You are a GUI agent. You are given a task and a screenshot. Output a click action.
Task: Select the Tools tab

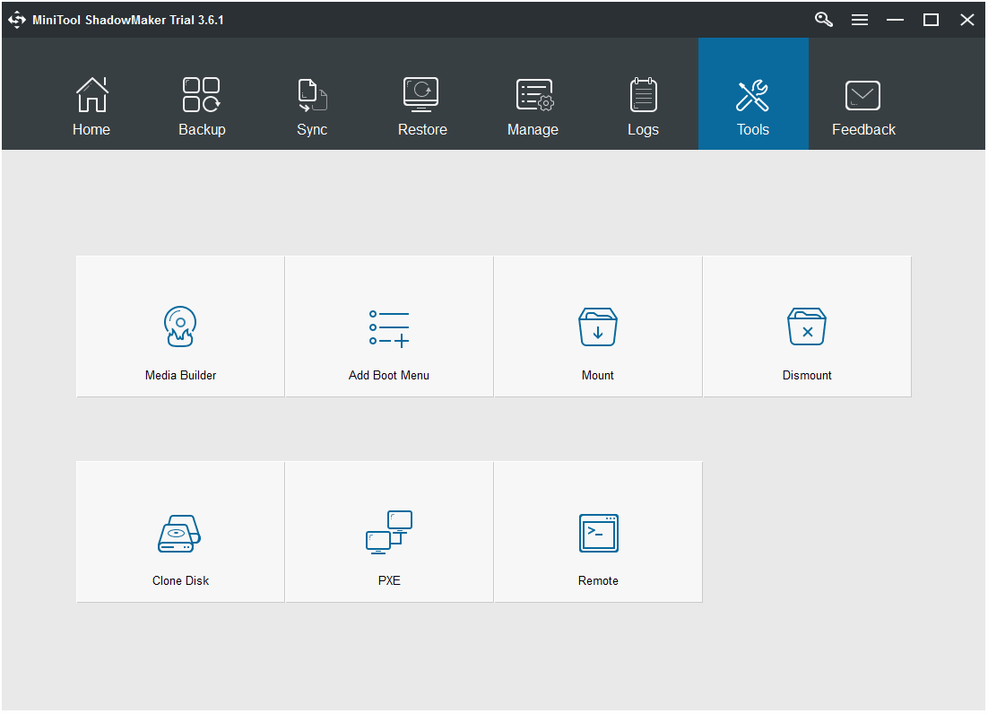click(752, 106)
